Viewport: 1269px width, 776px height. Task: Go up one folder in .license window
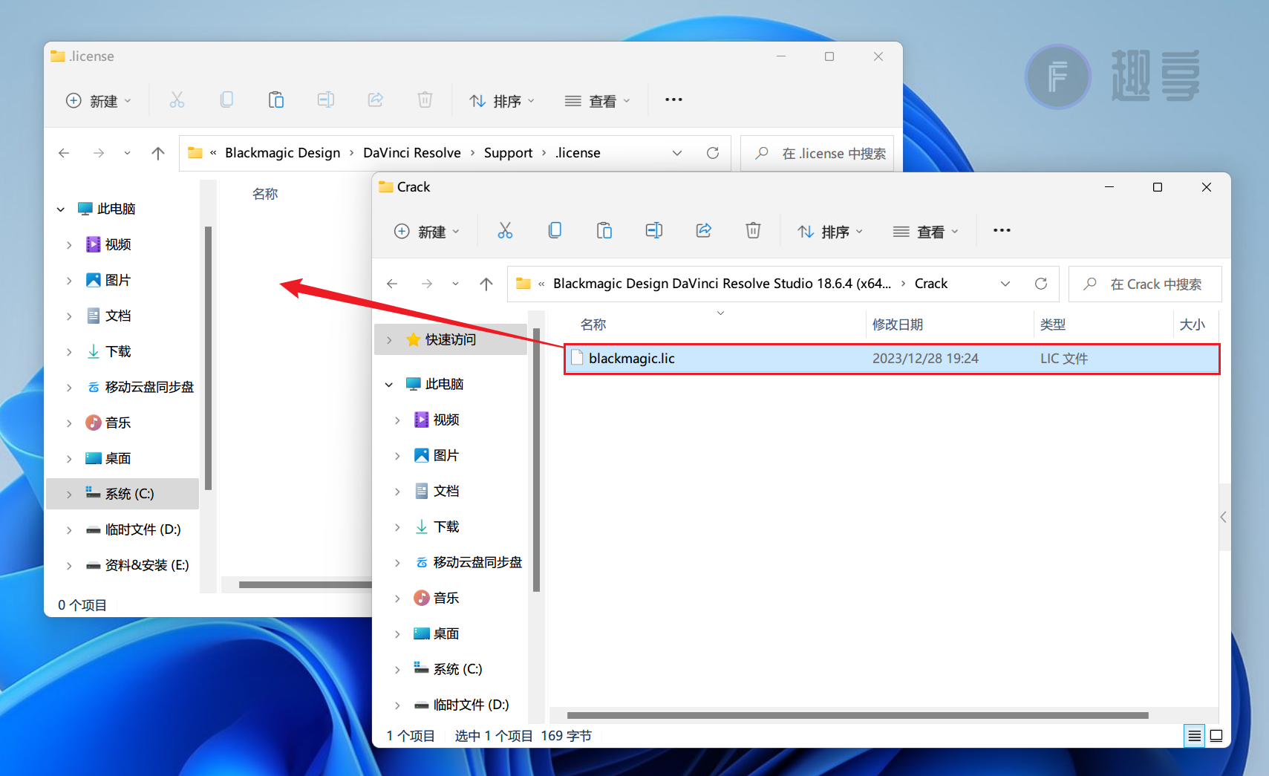pyautogui.click(x=158, y=153)
